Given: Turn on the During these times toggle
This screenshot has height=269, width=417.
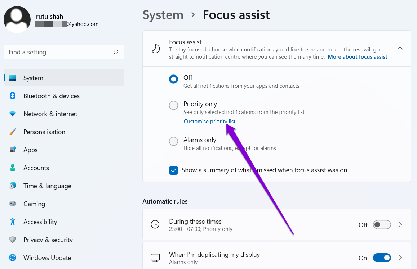Looking at the screenshot, I should [x=382, y=225].
